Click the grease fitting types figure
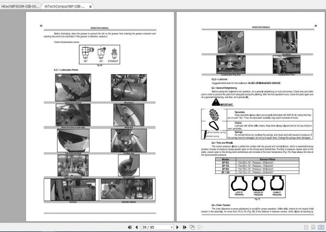The image size is (326, 232). [x=99, y=55]
